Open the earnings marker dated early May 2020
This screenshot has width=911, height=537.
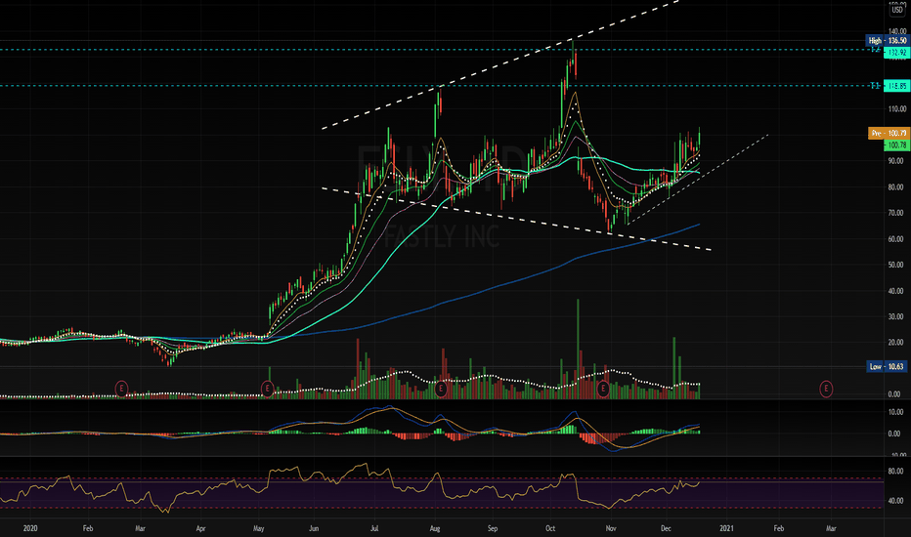267,389
